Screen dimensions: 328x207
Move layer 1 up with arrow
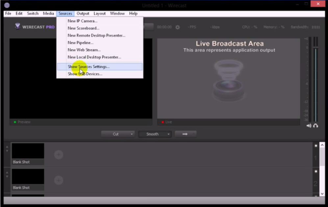7,147
